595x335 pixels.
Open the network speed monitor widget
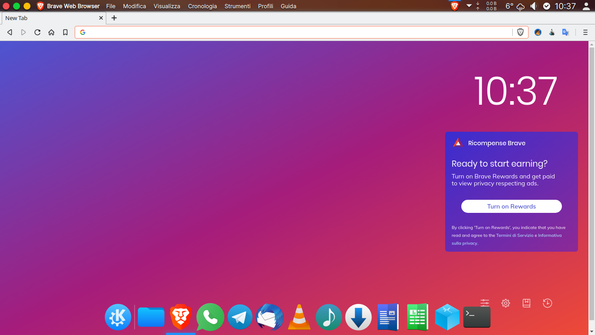(487, 6)
